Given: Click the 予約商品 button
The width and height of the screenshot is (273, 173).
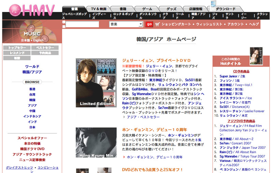Looking at the screenshot, I should pos(45,53).
